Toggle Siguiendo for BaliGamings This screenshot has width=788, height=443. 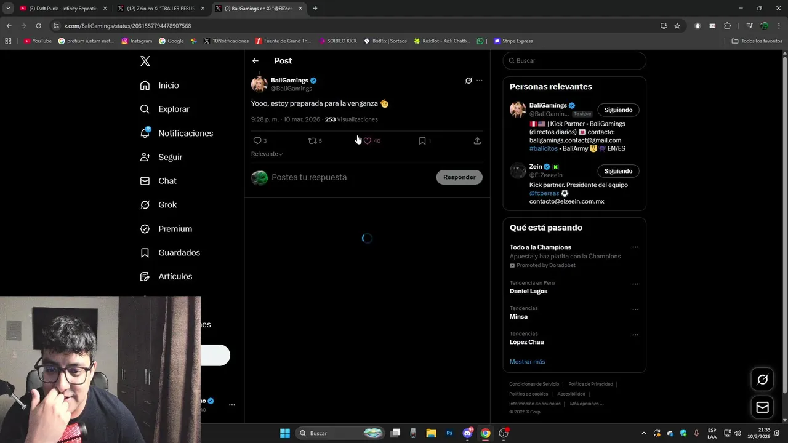[x=618, y=110]
